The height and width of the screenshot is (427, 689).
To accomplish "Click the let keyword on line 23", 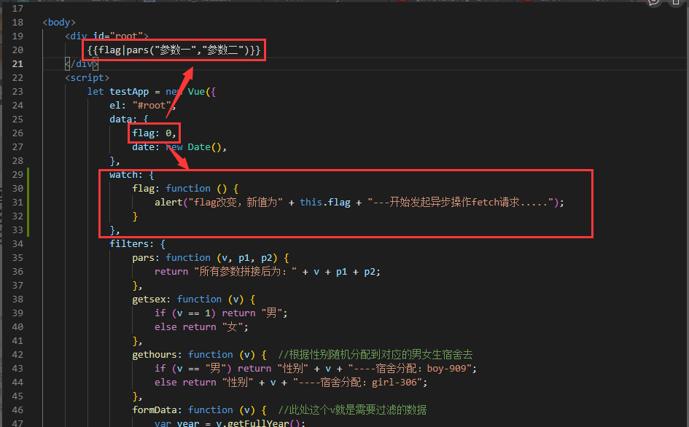I will tap(96, 91).
